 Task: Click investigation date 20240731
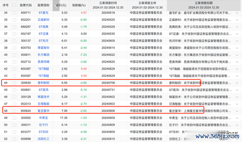point(108,90)
